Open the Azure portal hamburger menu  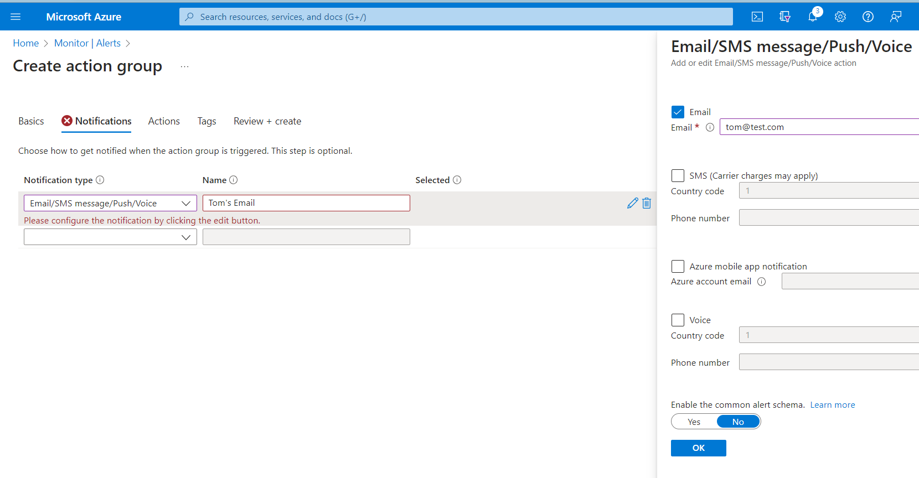click(16, 17)
